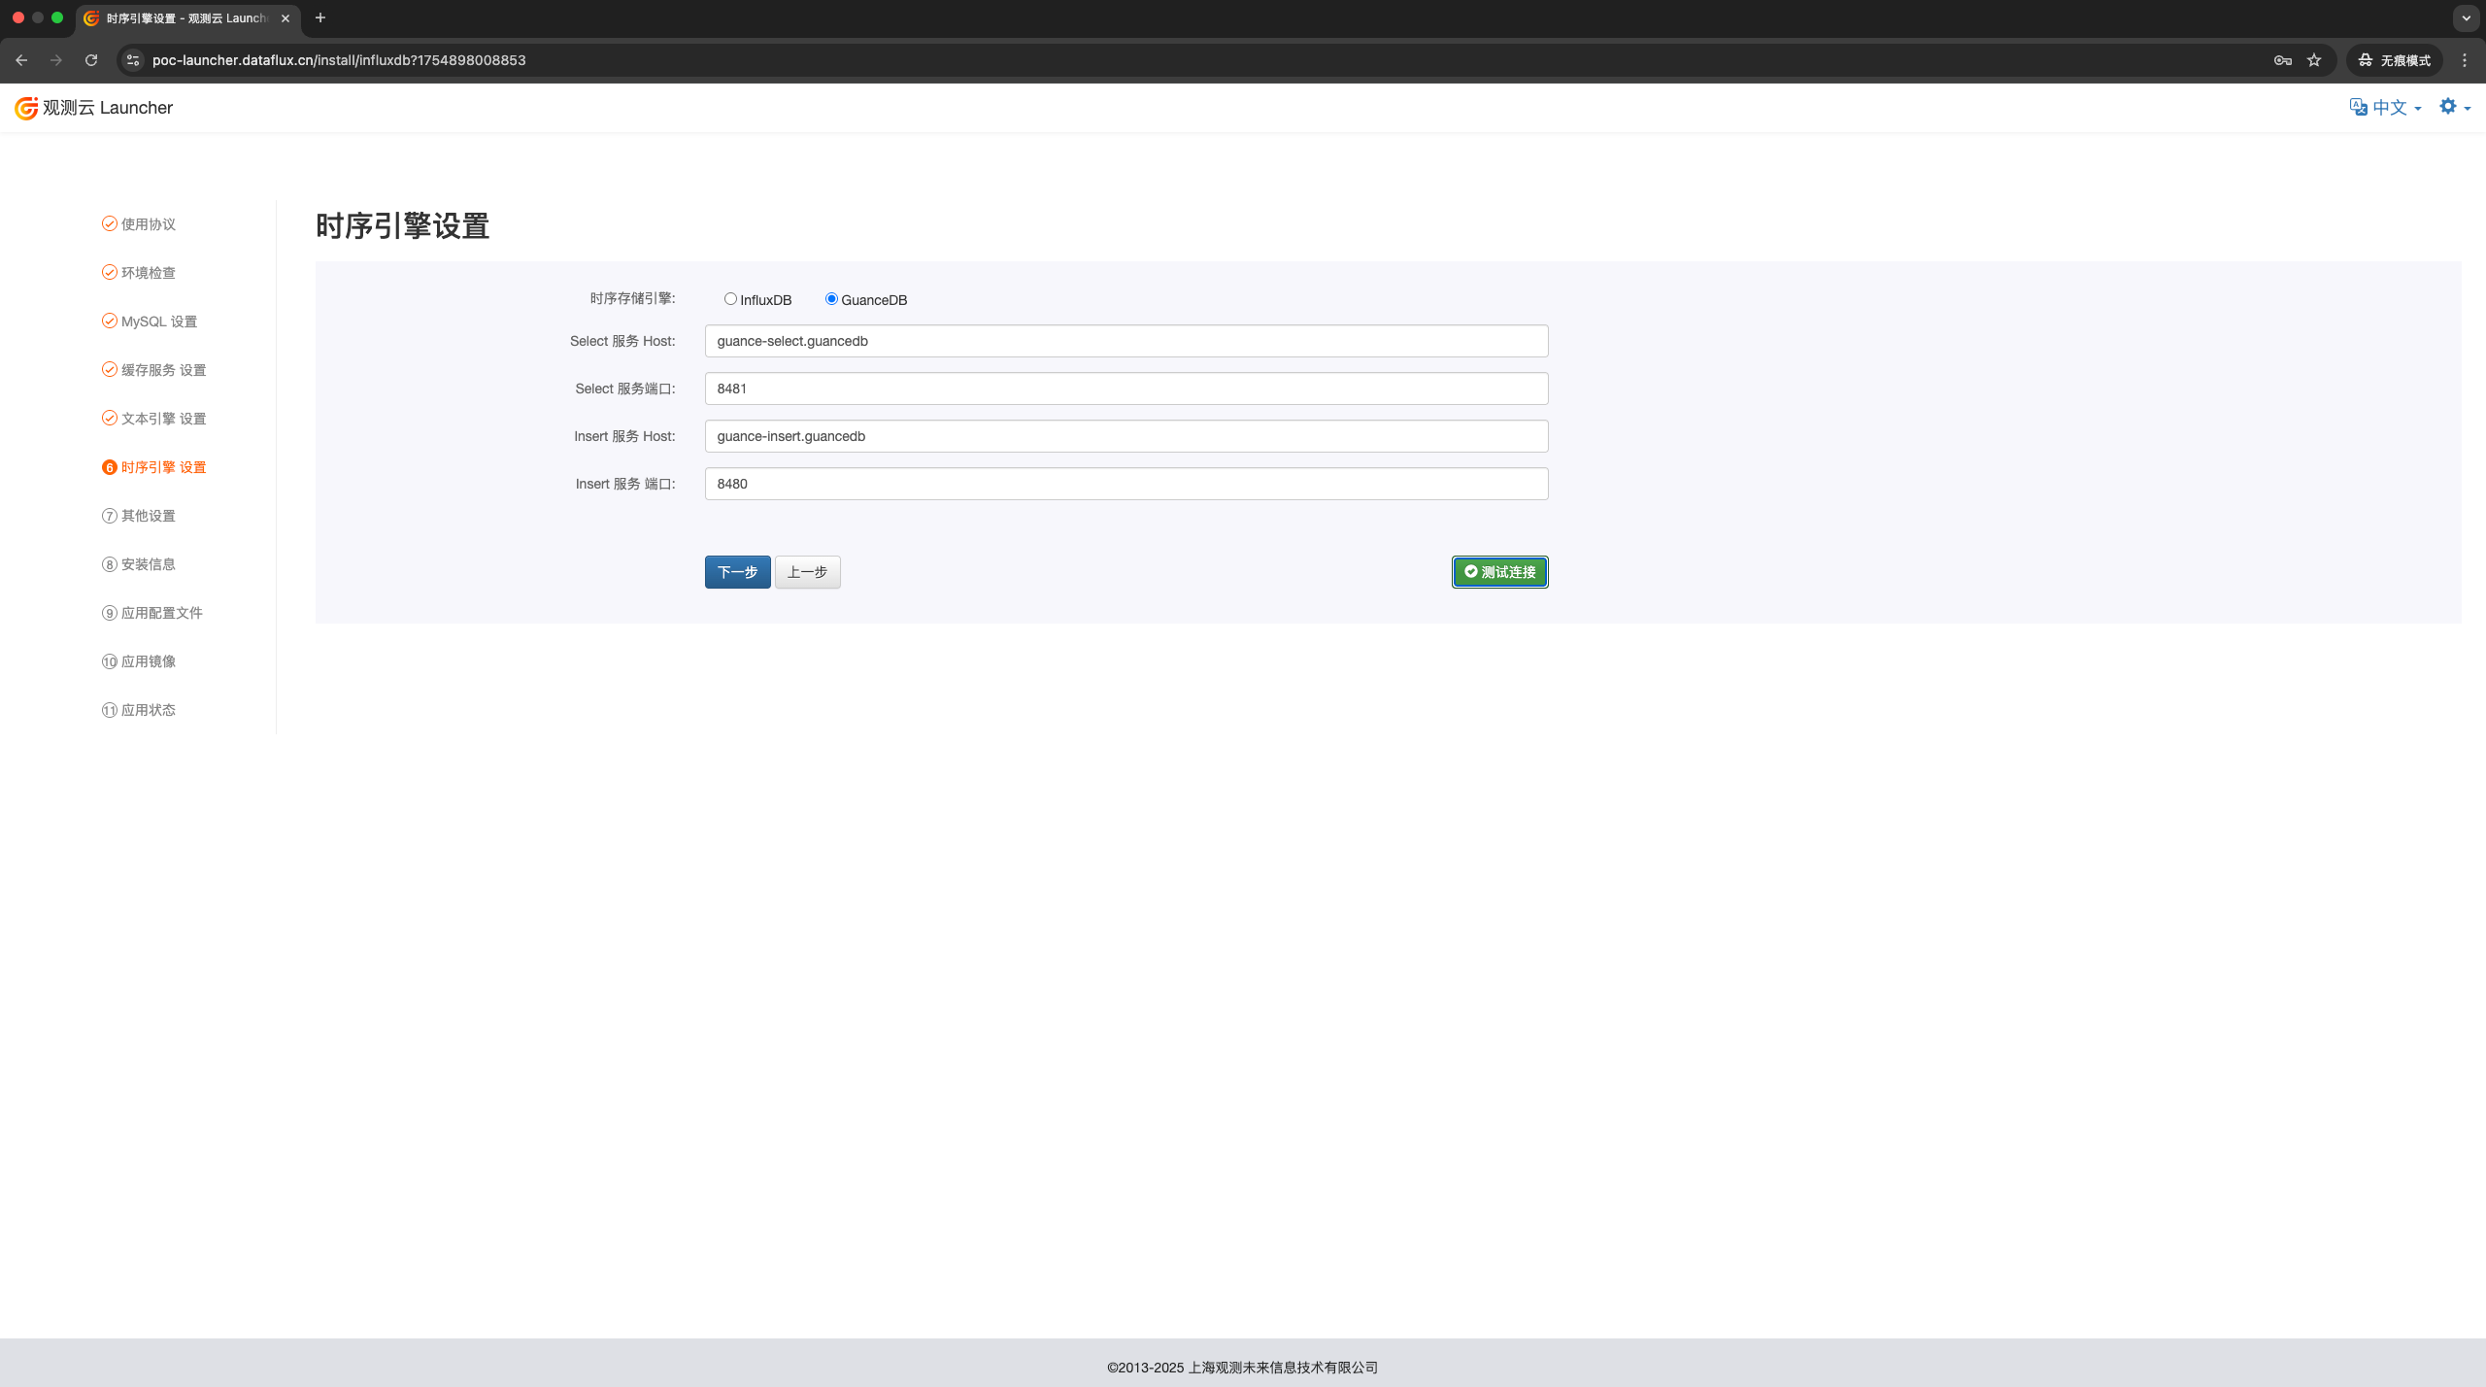Go to 文本引擎 设置 step in sidebar

point(163,419)
